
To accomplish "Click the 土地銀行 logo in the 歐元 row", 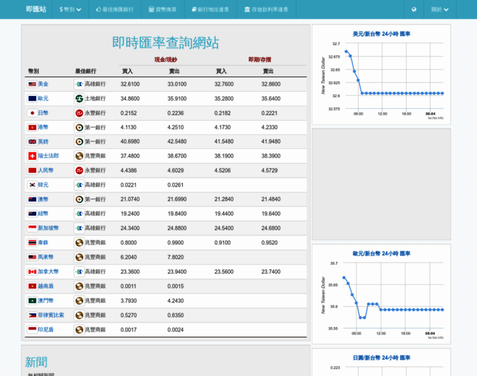I will [x=79, y=98].
